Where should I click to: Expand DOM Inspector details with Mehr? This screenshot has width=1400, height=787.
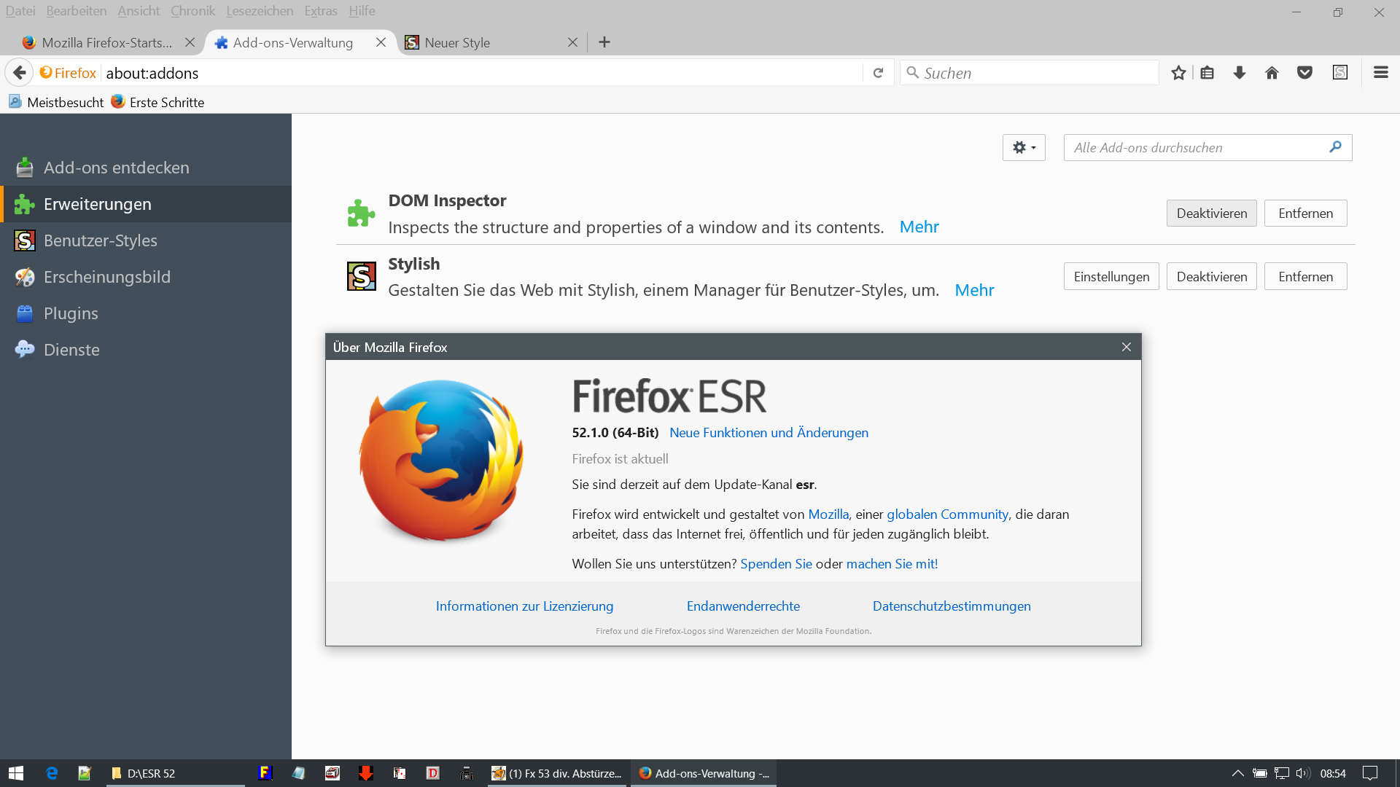pyautogui.click(x=919, y=227)
